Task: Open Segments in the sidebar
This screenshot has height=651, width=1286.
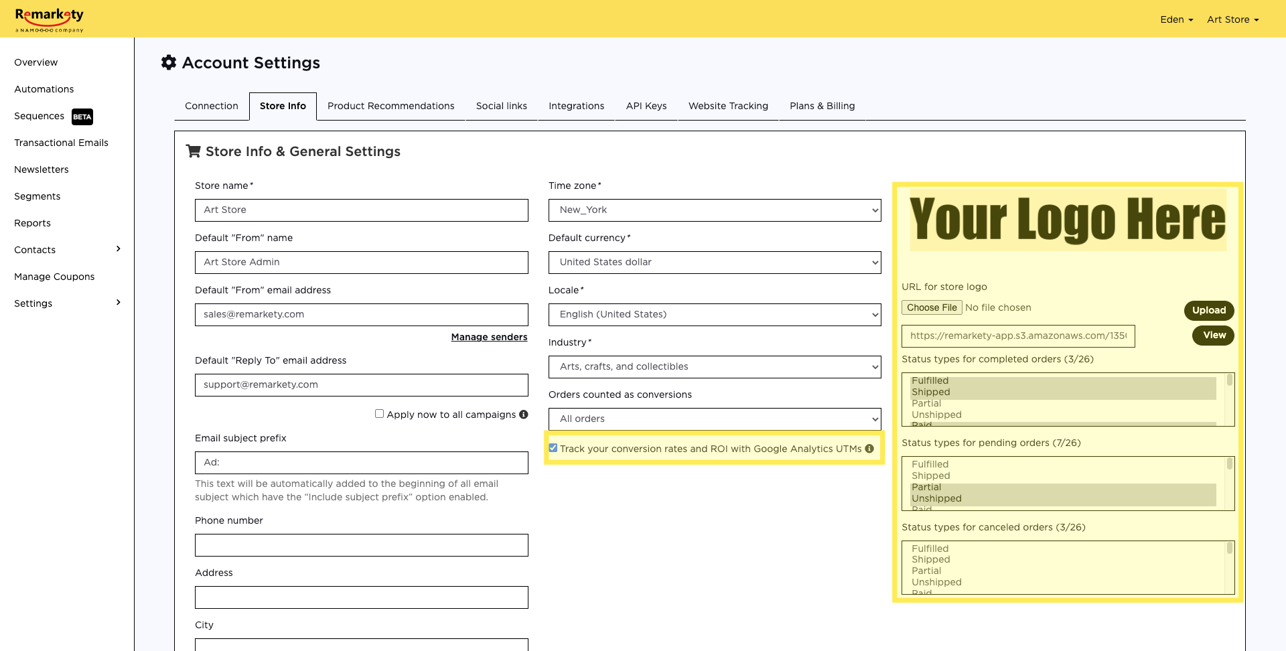Action: coord(38,196)
